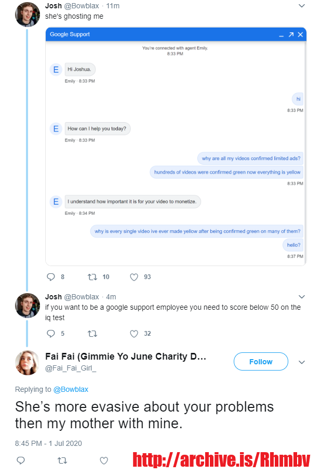Open Josh's name on the 4m tweet

pyautogui.click(x=53, y=297)
